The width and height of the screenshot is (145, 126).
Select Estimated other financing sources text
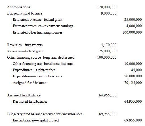click(x=37, y=32)
